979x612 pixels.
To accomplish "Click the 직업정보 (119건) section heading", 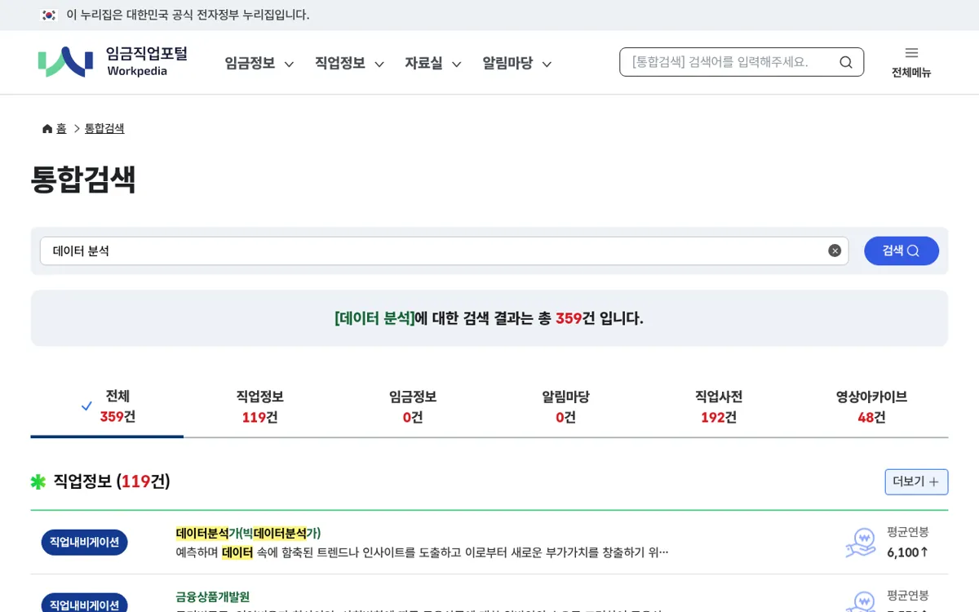I will [112, 481].
